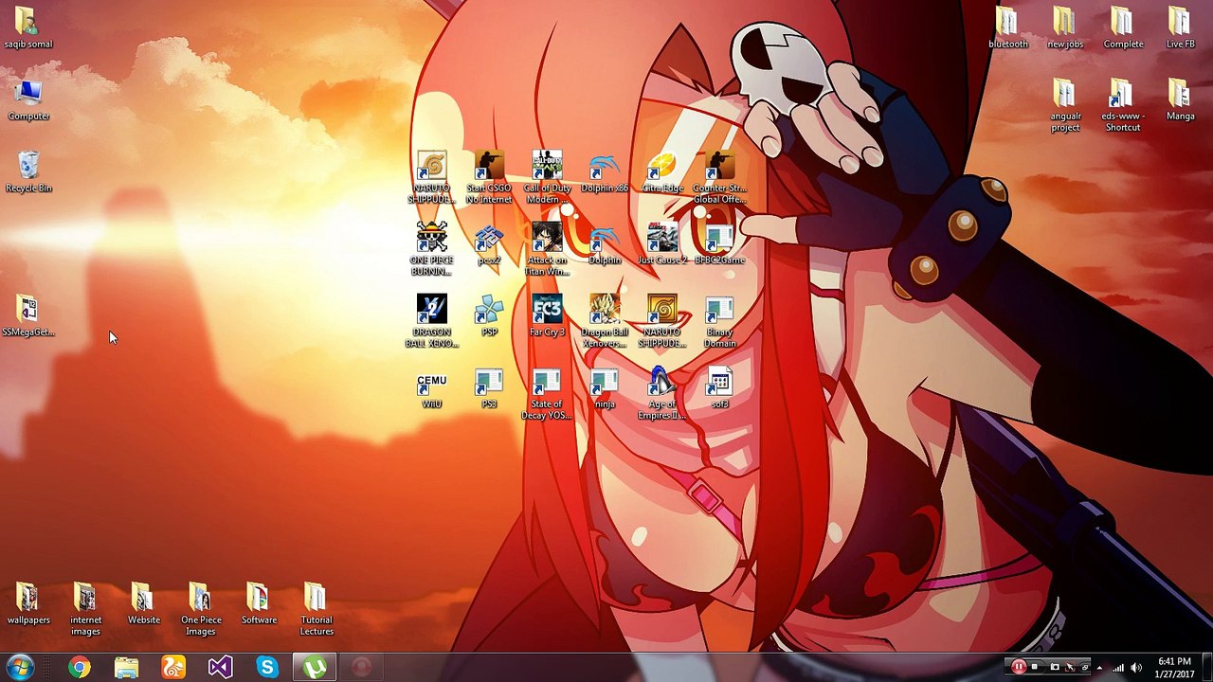Select the BFBC2Game shortcut
This screenshot has width=1213, height=682.
coord(719,244)
